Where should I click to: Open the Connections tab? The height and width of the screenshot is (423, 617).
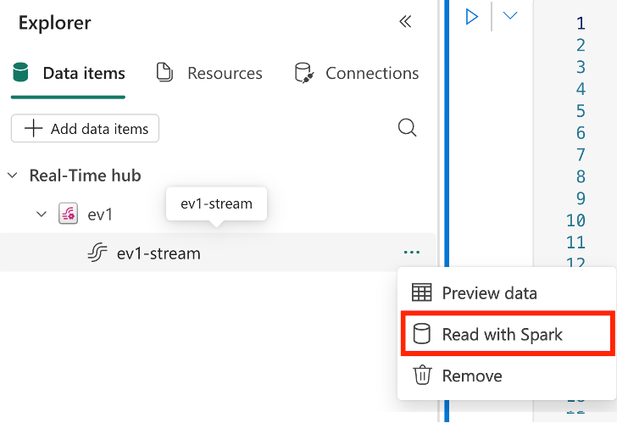click(357, 74)
